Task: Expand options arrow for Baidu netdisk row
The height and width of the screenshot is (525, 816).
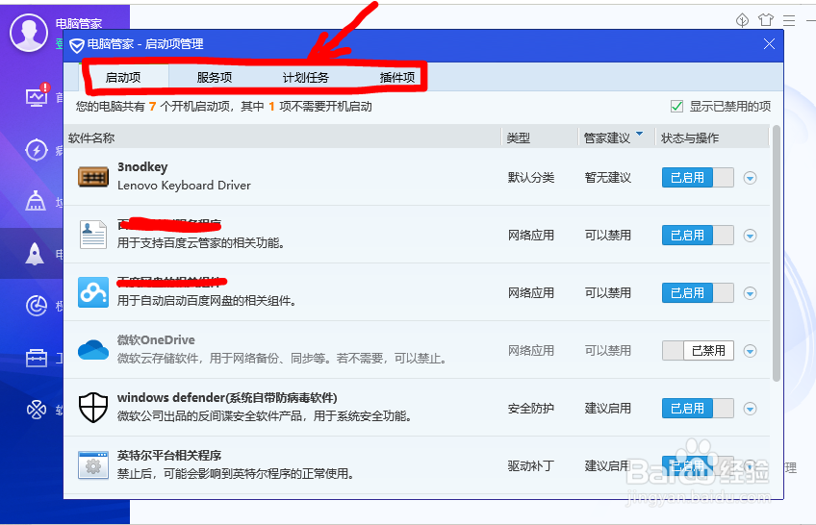Action: (750, 293)
